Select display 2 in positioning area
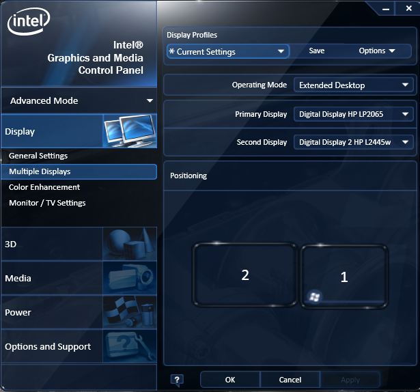Viewport: 420px width, 392px height. coord(244,275)
